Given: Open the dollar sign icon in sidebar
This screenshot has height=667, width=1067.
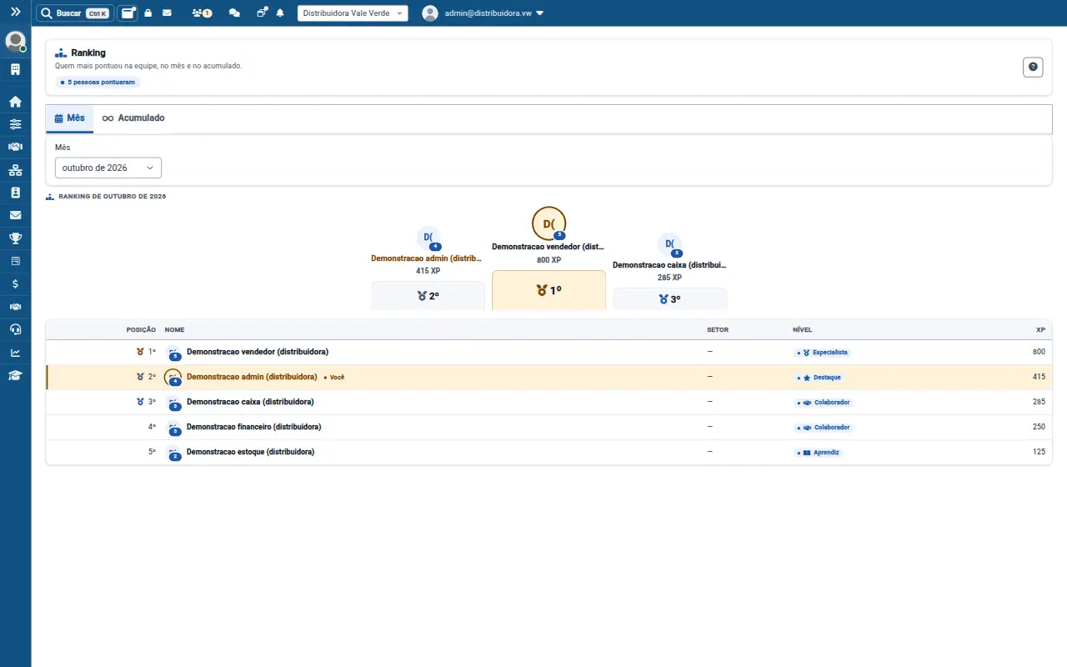Looking at the screenshot, I should pyautogui.click(x=15, y=283).
